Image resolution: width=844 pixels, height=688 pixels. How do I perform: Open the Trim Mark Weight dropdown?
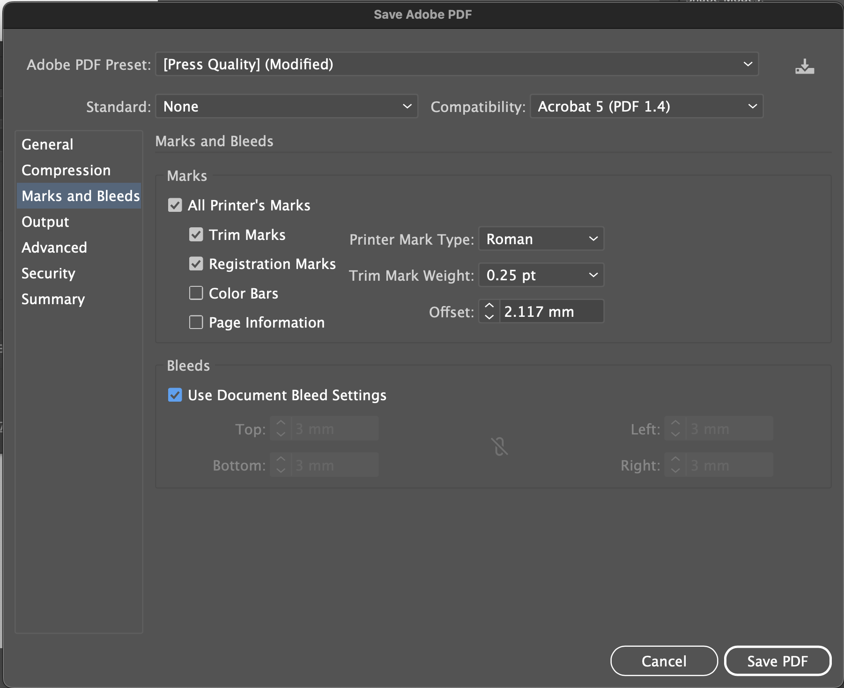[x=540, y=275]
